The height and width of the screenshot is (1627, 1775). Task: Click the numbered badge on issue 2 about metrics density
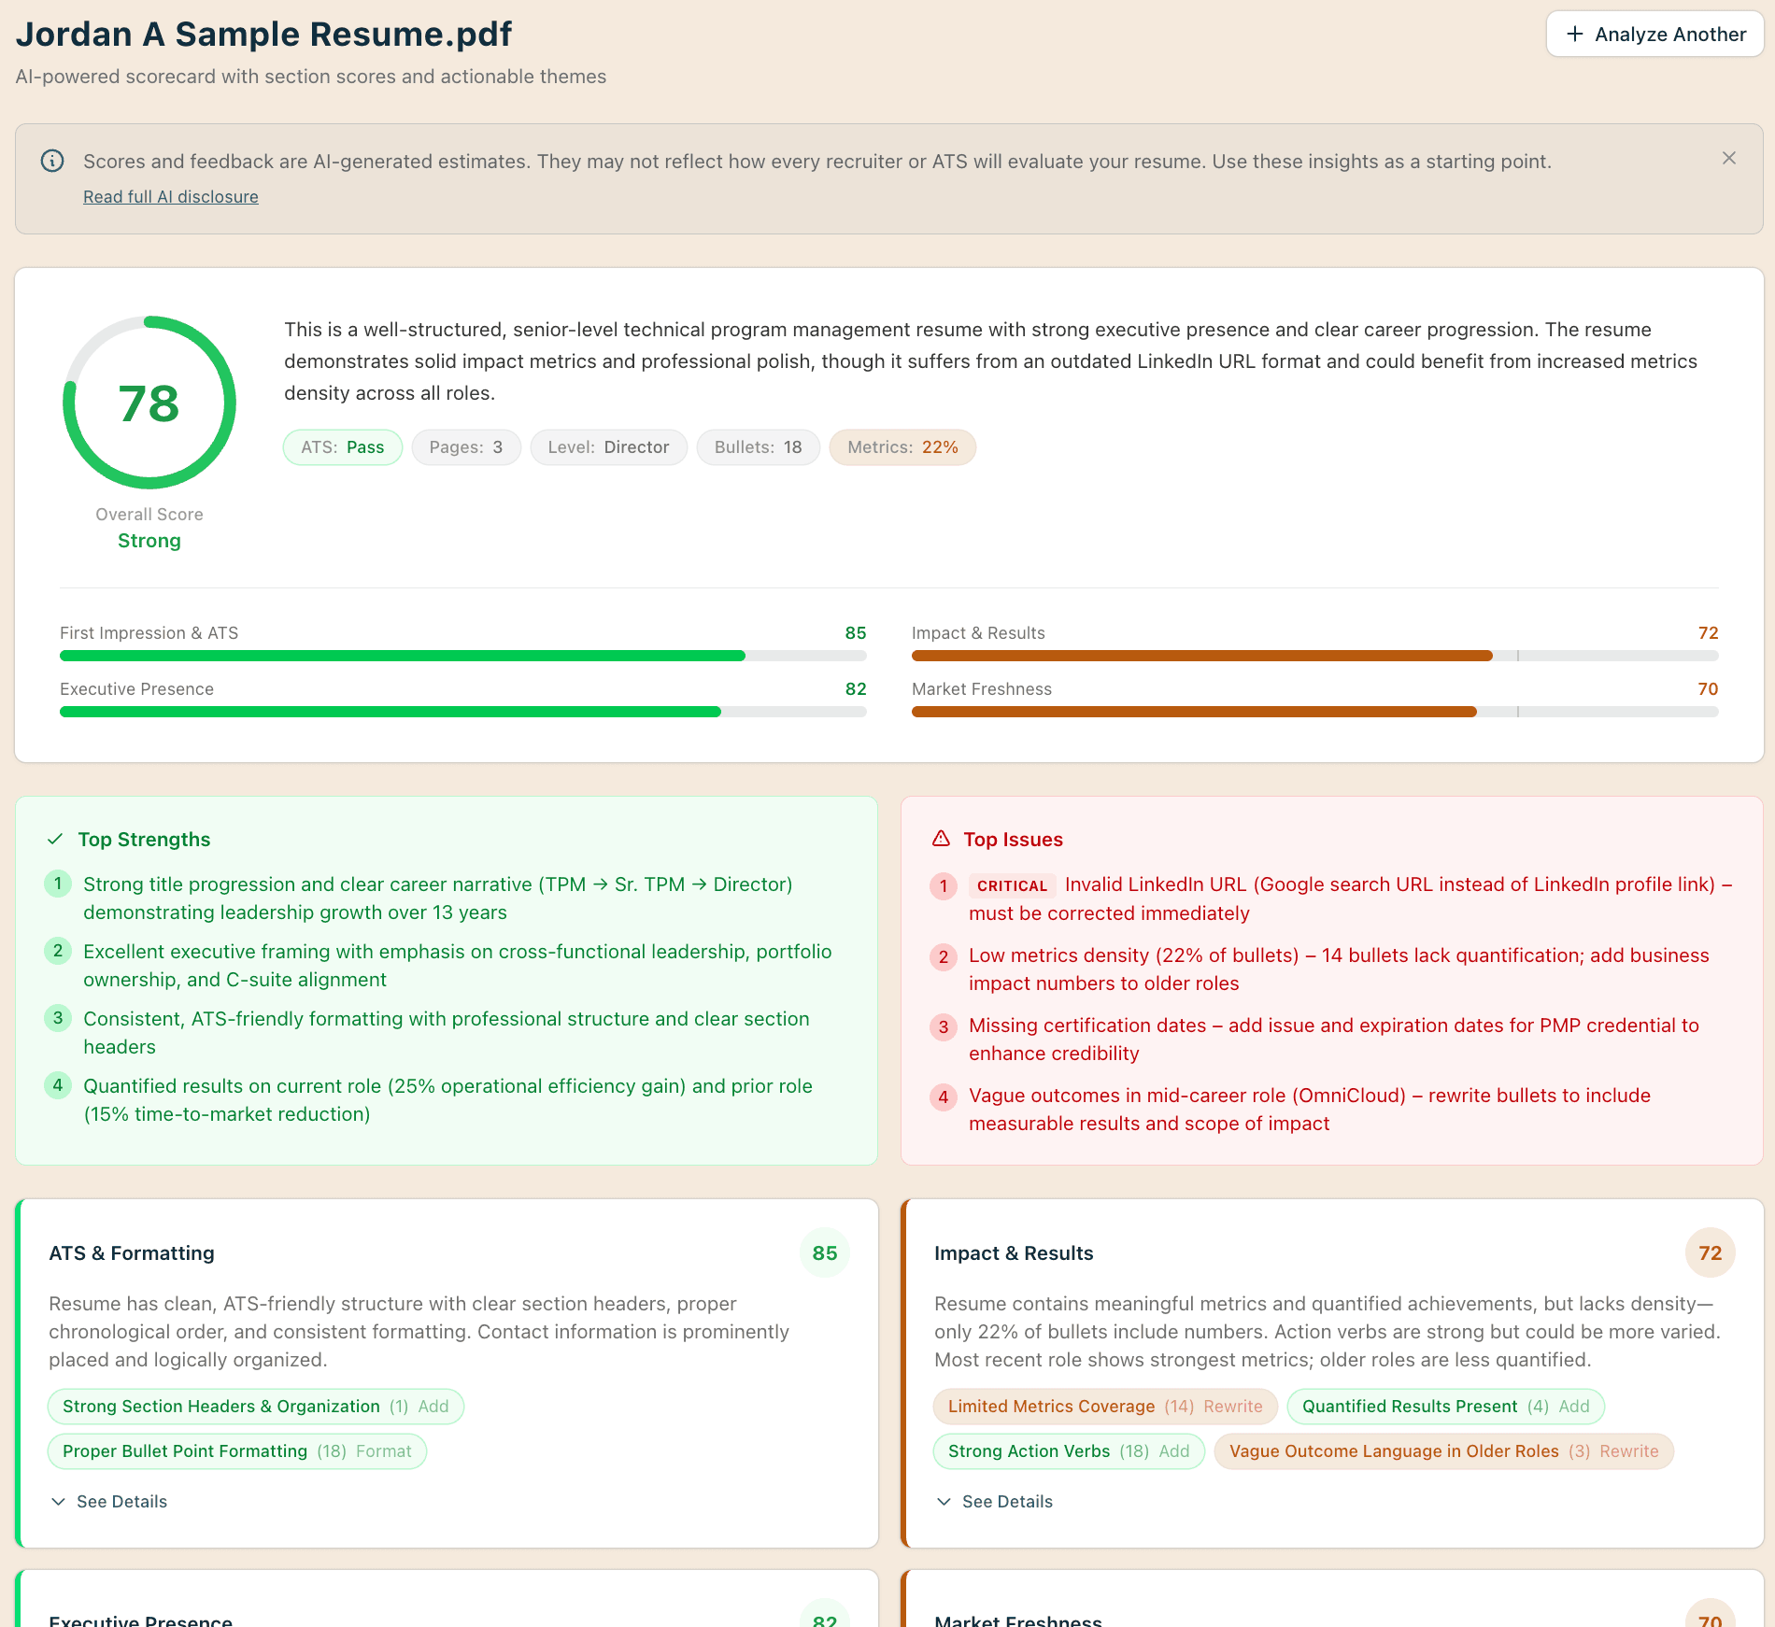(x=943, y=957)
